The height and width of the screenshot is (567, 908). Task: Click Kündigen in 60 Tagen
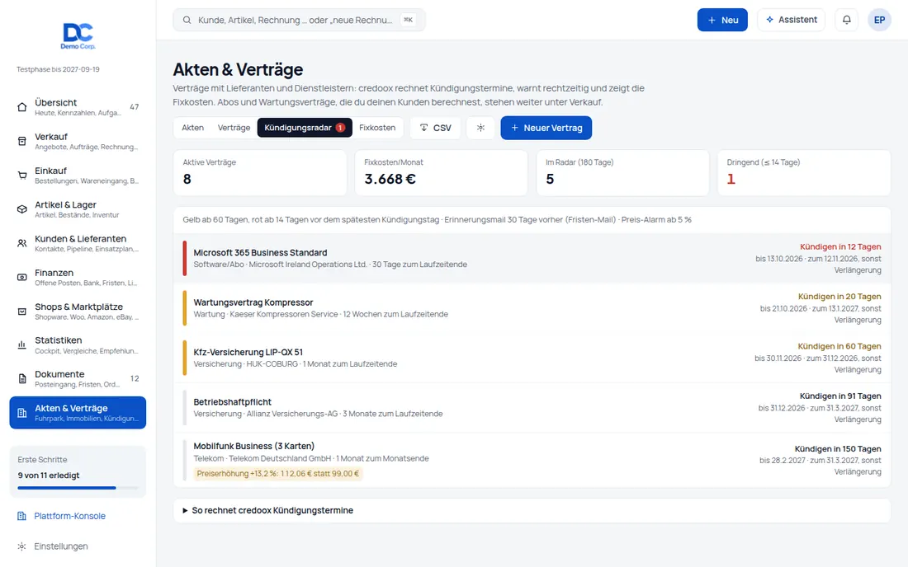(x=839, y=346)
